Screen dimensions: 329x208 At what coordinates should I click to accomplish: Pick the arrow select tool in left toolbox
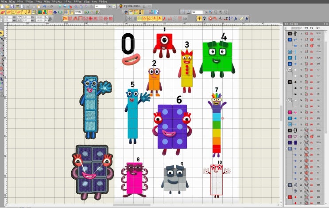point(1,33)
